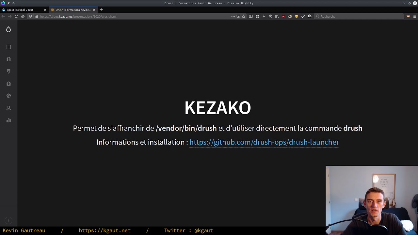418x235 pixels.
Task: Show site security padlock info
Action: click(x=37, y=16)
